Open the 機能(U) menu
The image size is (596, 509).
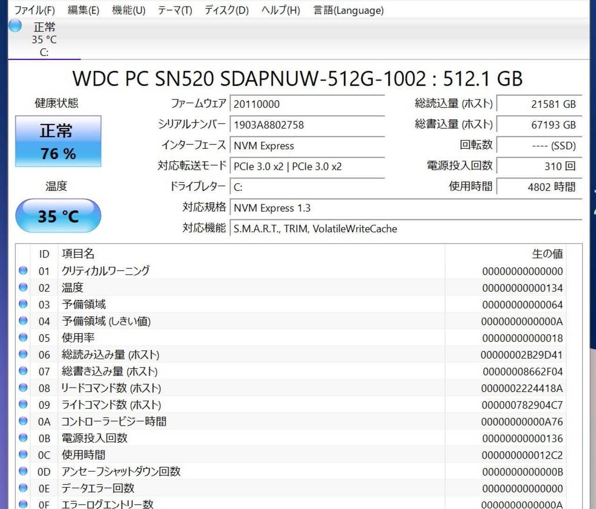click(129, 10)
